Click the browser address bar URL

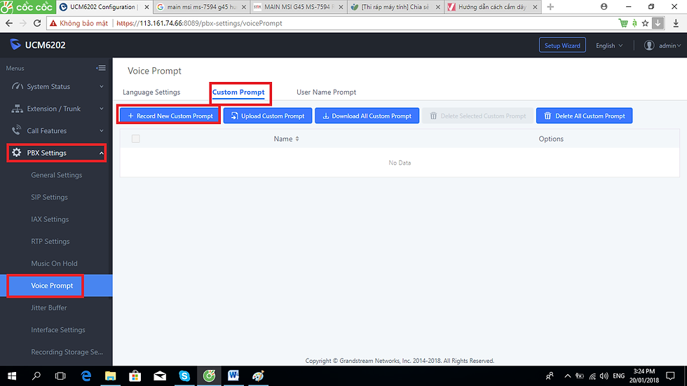tap(199, 23)
